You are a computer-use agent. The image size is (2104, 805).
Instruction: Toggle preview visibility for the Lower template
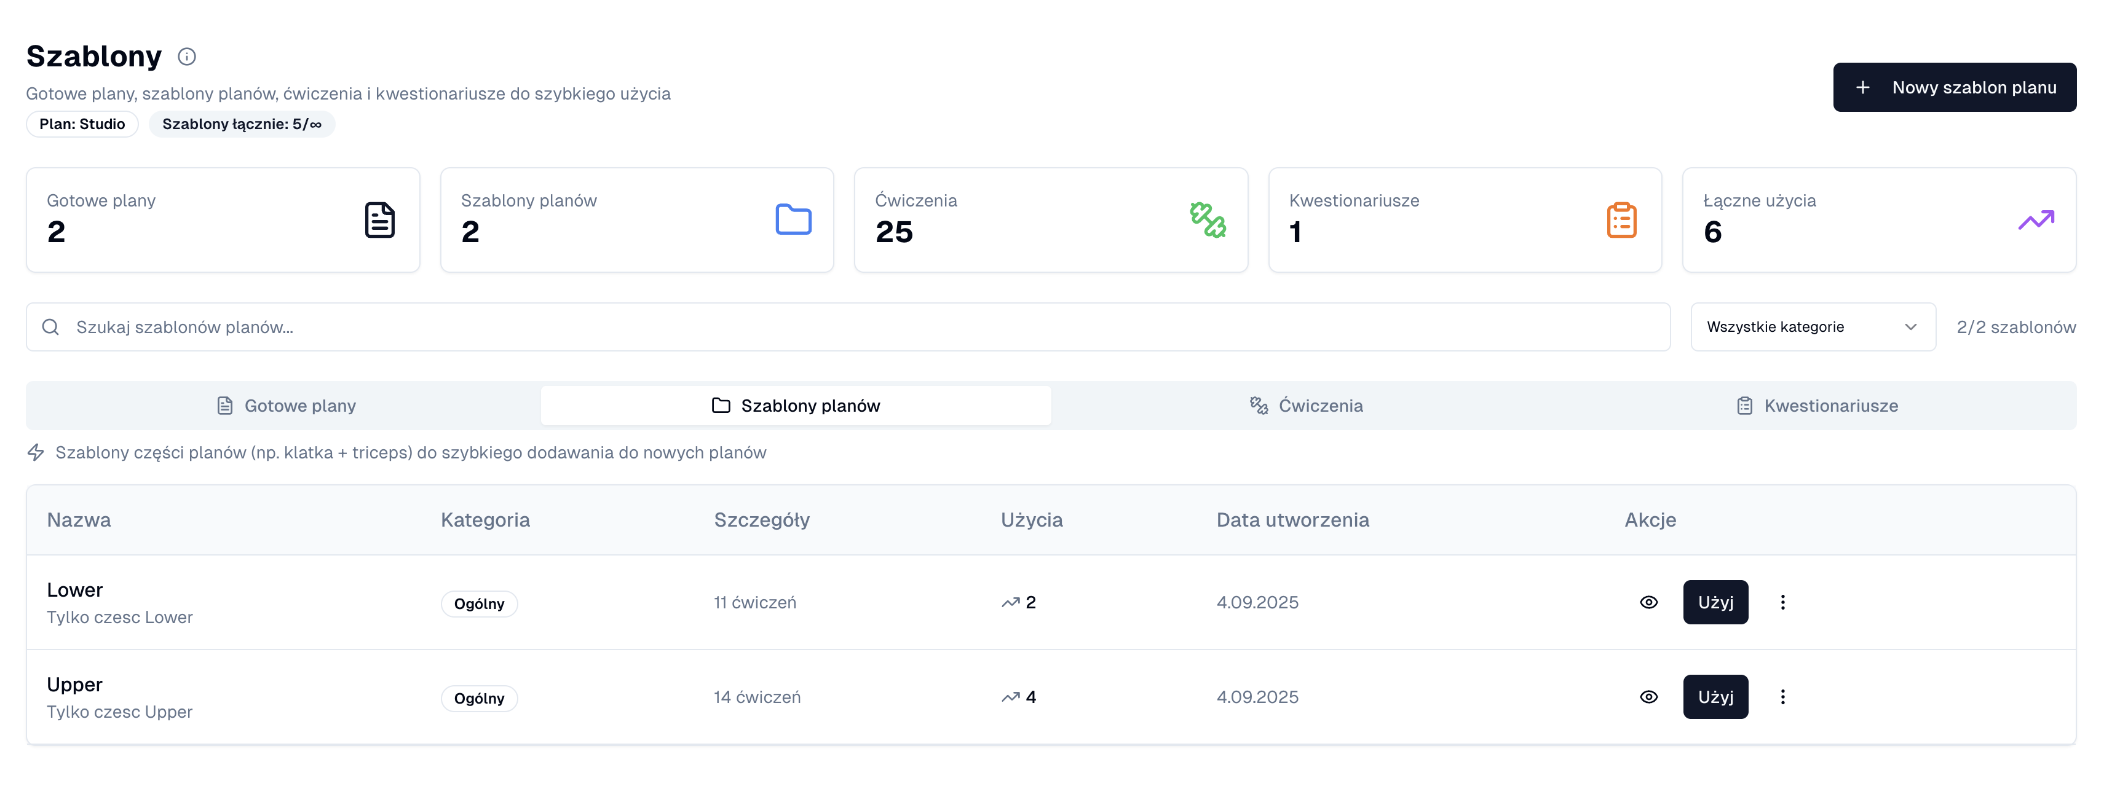1648,602
